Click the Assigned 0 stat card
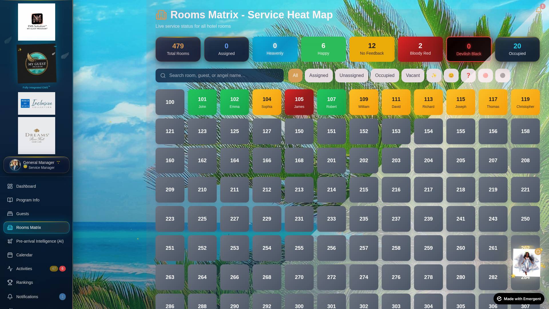Image resolution: width=549 pixels, height=309 pixels. (x=226, y=49)
